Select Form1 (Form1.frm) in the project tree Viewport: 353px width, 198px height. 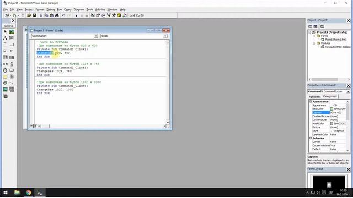coord(335,40)
